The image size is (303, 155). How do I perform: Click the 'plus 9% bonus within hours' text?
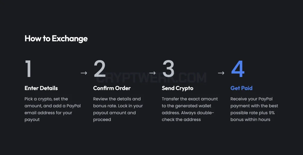point(251,116)
